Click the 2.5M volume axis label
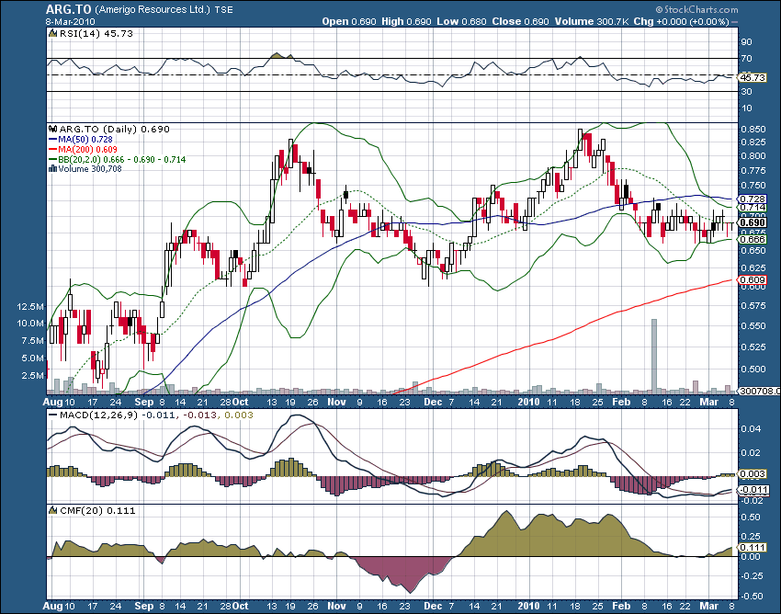 click(x=33, y=375)
